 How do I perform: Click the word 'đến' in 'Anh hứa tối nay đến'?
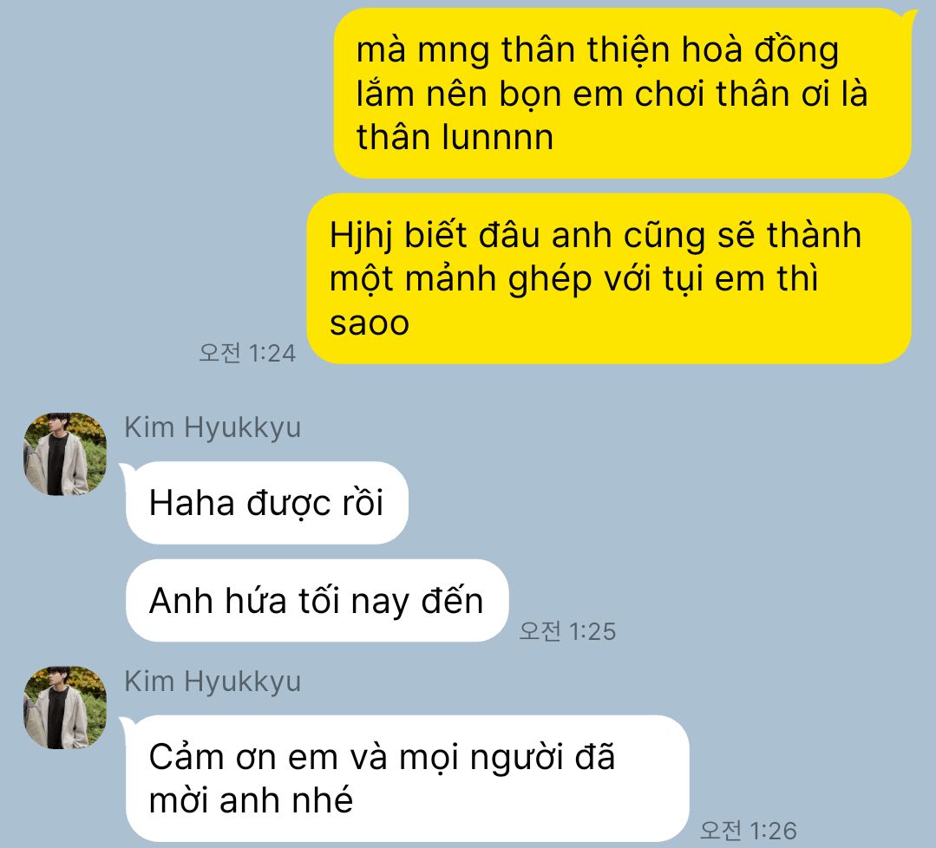click(x=453, y=600)
